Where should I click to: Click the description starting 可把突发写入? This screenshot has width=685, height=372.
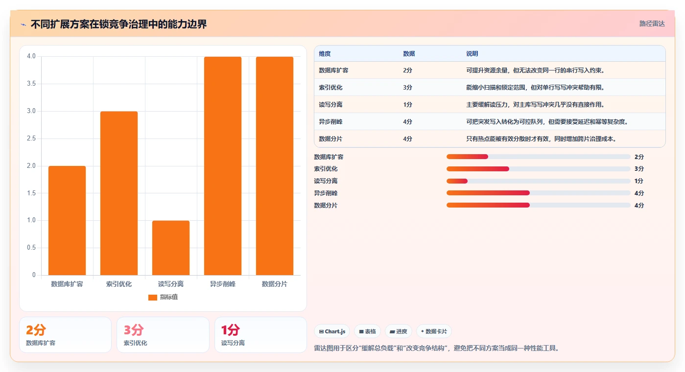click(x=547, y=122)
